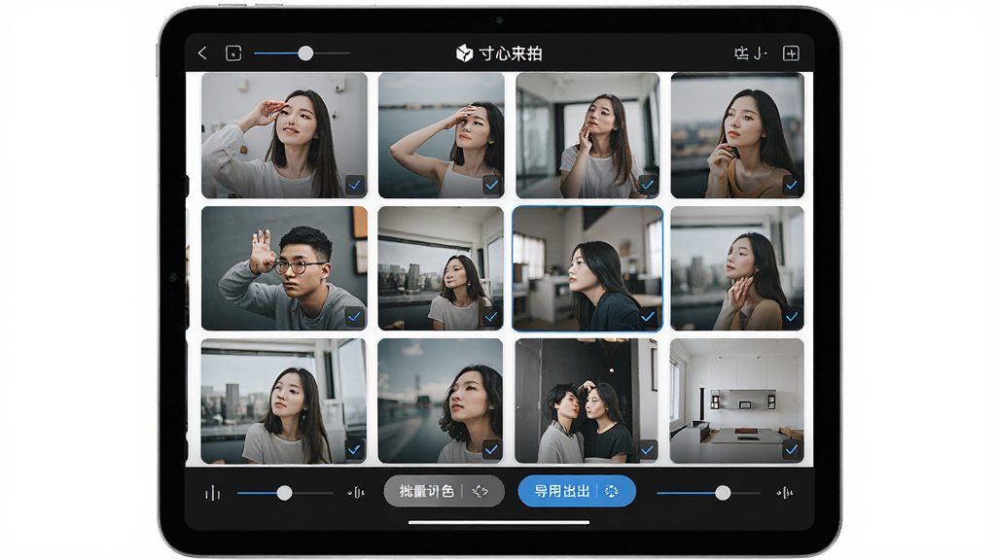Viewport: 996px width, 560px height.
Task: Open the photo of the woman shielding her eyes indoors
Action: [x=284, y=135]
